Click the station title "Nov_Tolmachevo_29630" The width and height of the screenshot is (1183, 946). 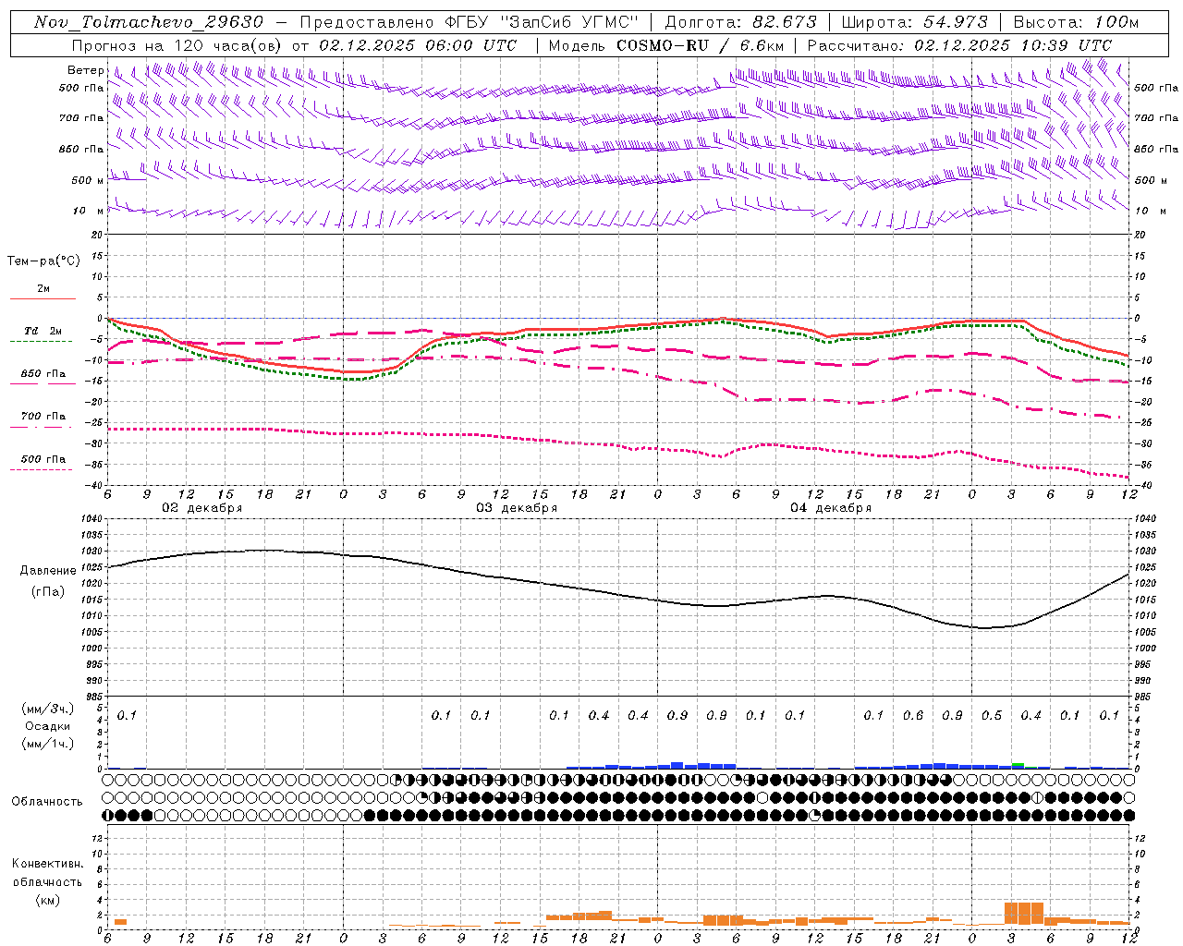[x=148, y=22]
